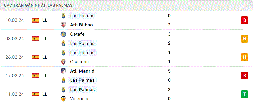Click the Osasuna club crest

point(63,62)
